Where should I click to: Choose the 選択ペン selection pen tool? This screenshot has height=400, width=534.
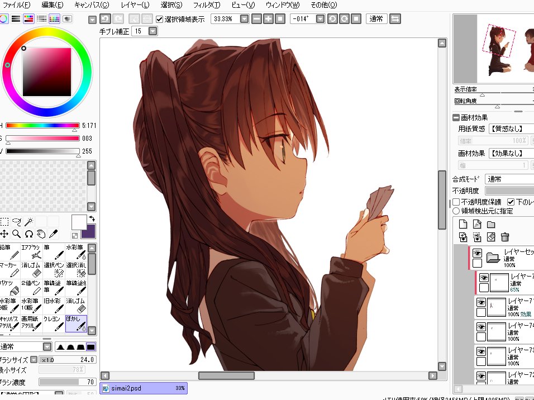pyautogui.click(x=54, y=269)
